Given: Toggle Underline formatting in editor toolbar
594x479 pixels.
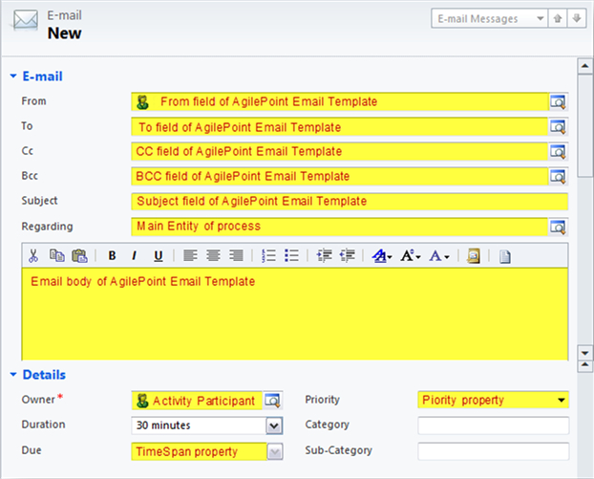Looking at the screenshot, I should 158,255.
